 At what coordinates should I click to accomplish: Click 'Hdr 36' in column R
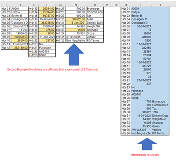tap(126, 133)
